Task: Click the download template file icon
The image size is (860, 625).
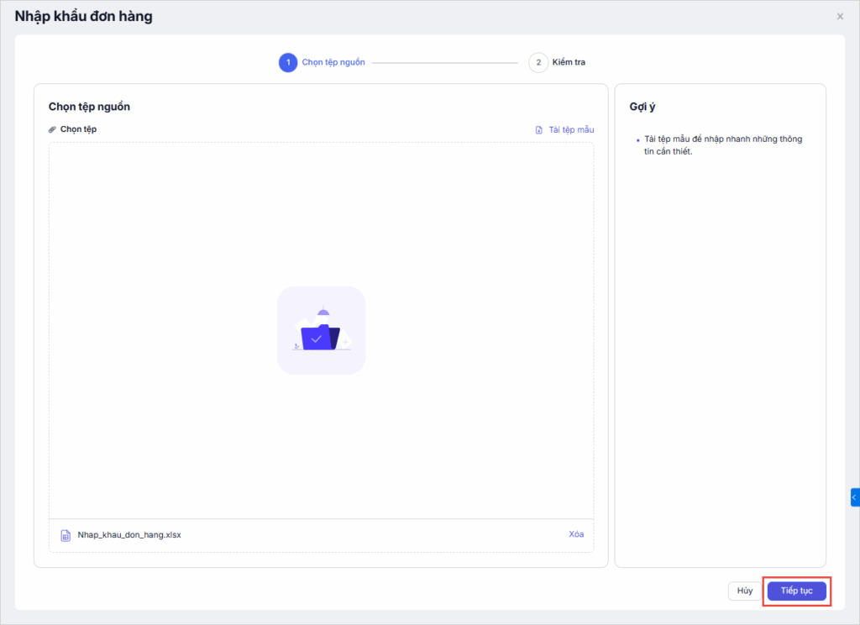Action: (539, 130)
